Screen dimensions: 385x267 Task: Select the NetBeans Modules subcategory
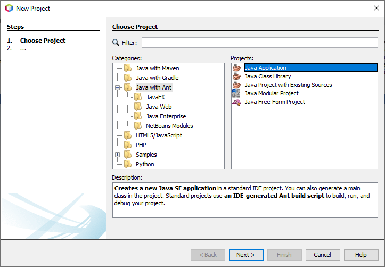[169, 126]
